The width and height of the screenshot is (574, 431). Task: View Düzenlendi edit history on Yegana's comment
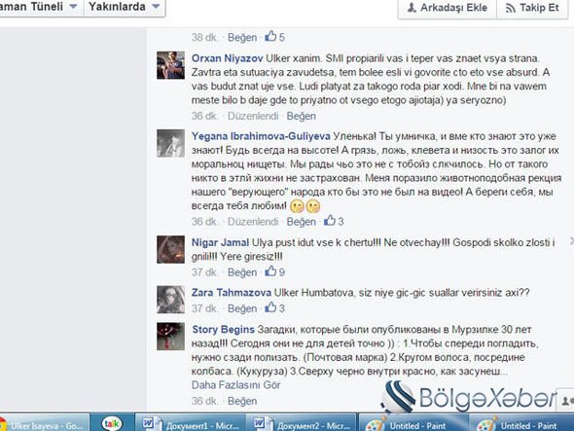tap(253, 222)
